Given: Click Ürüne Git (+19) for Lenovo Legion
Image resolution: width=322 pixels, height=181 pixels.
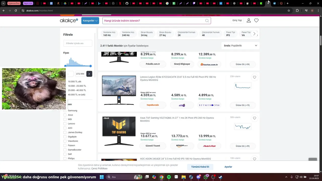Looking at the screenshot, I should (243, 105).
